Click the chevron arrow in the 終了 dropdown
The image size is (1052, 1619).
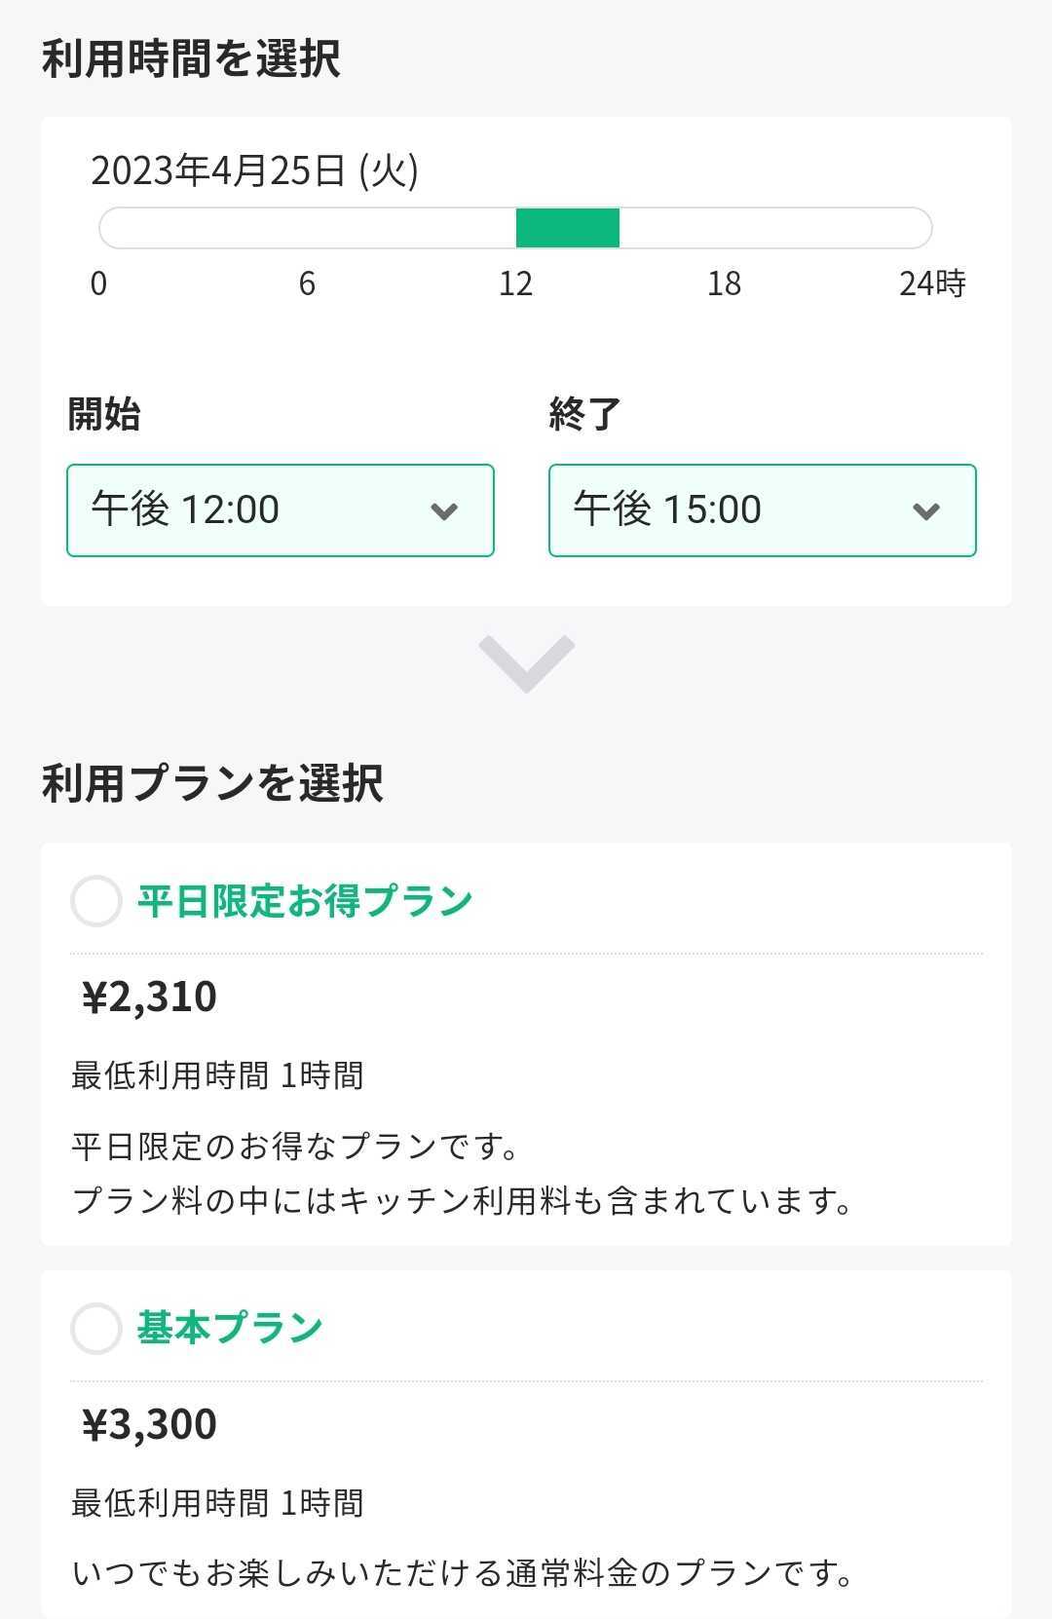926,511
